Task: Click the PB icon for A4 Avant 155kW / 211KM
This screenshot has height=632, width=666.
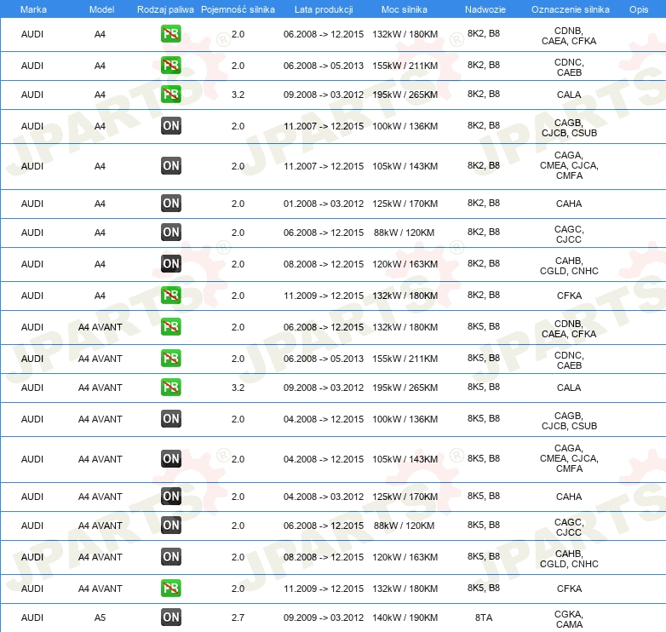Action: (171, 359)
